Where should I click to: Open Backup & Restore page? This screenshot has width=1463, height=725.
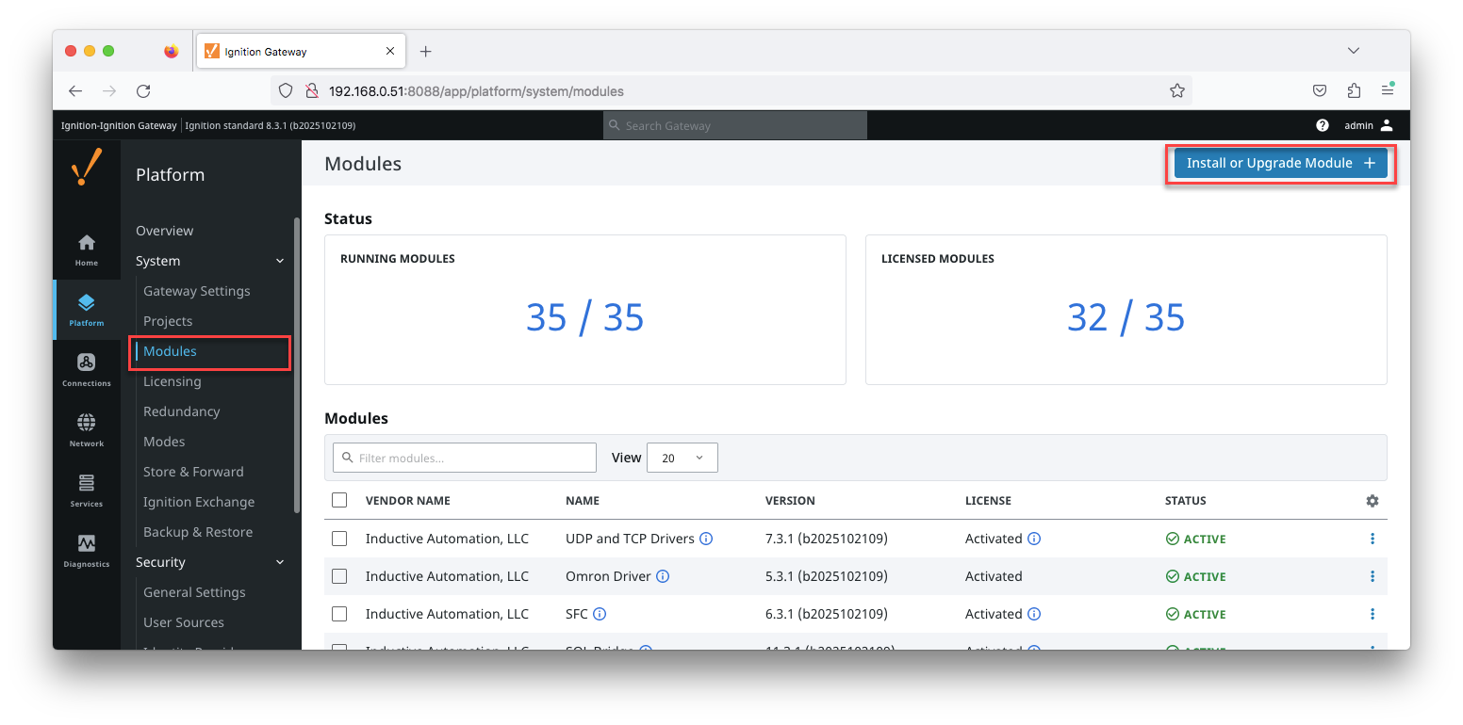198,532
